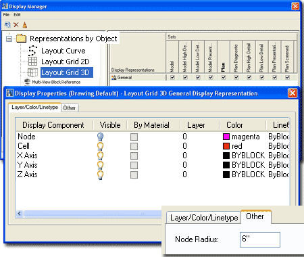The width and height of the screenshot is (304, 257).
Task: Click the Display Component column header
Action: (54, 125)
